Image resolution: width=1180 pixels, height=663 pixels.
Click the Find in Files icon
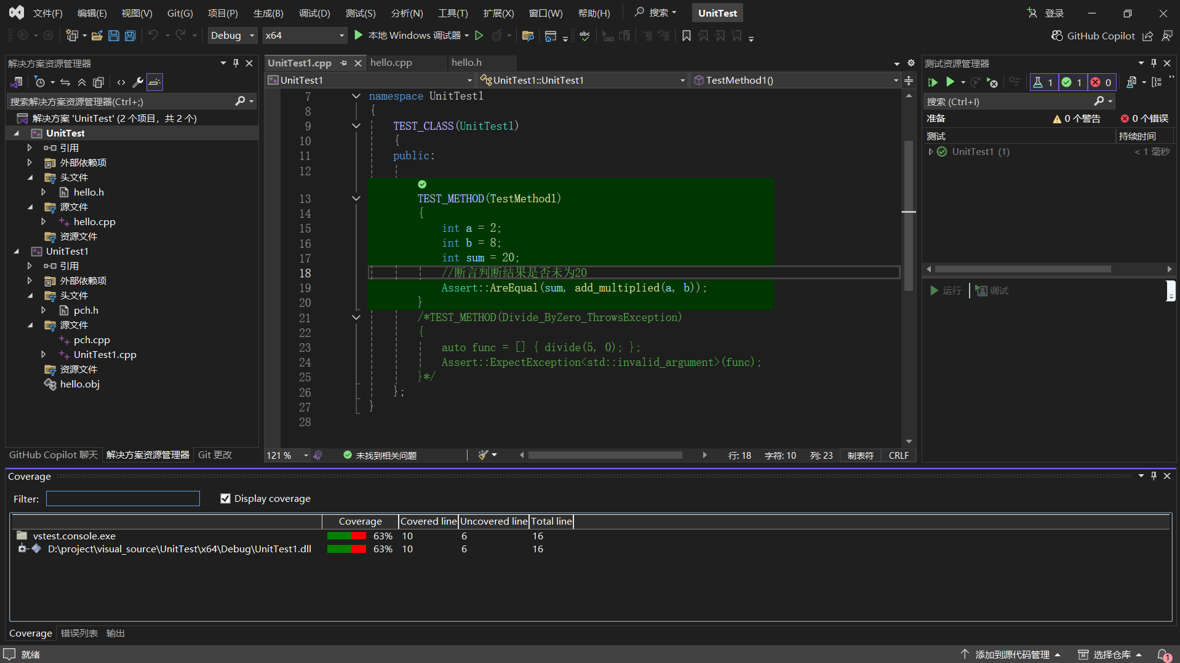tap(528, 36)
